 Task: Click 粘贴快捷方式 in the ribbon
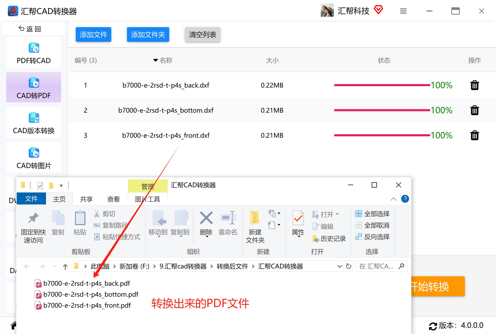pos(117,237)
